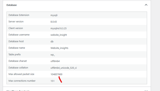The height and width of the screenshot is (91, 160).
Task: Click the Database section heading
Action: coord(11,5)
